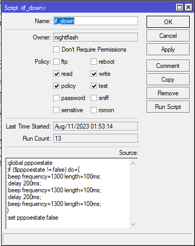This screenshot has height=246, width=195.
Task: Enable the sniff policy checkbox
Action: tap(94, 98)
